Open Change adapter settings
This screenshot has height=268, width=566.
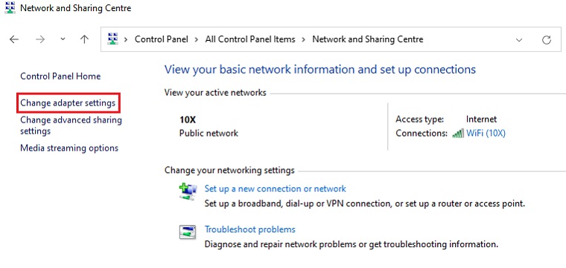68,103
